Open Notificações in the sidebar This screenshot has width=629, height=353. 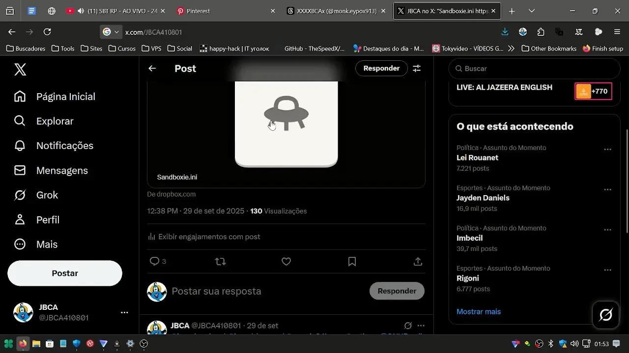point(64,146)
